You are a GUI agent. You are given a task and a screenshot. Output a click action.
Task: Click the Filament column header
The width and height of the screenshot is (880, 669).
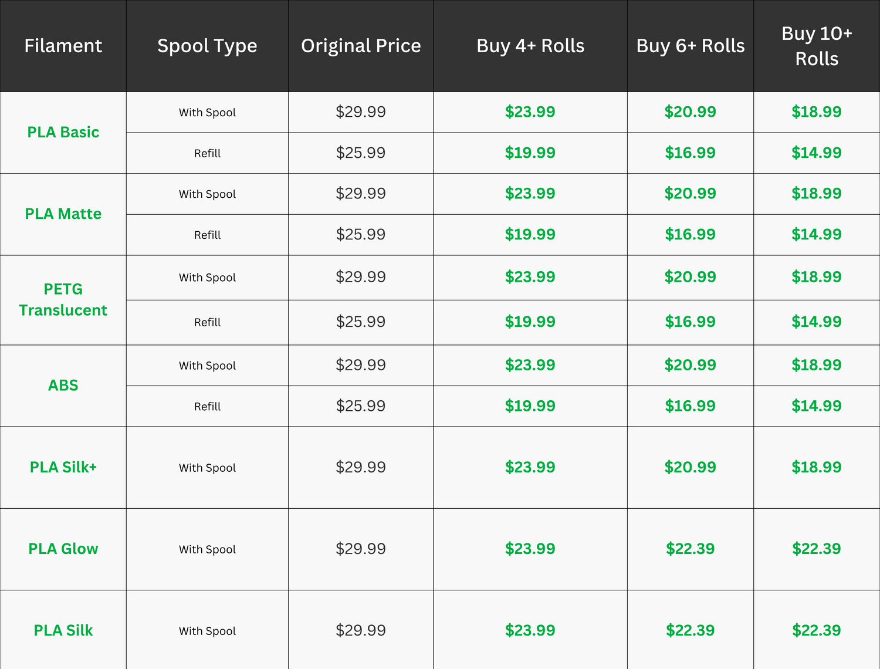(63, 46)
